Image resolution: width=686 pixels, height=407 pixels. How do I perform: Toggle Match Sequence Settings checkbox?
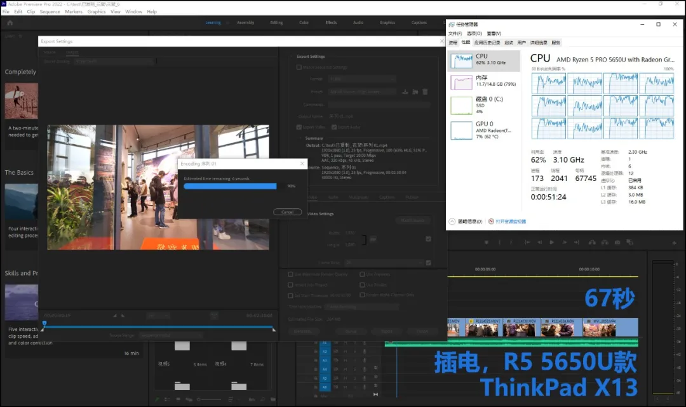click(x=299, y=67)
